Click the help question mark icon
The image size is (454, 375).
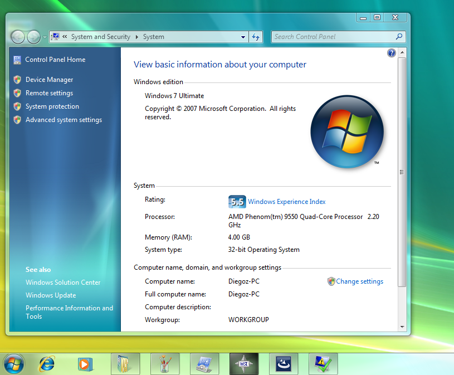tap(391, 53)
